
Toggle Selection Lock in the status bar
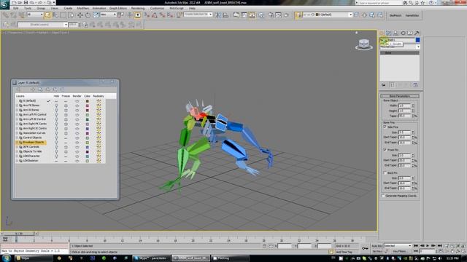click(264, 246)
